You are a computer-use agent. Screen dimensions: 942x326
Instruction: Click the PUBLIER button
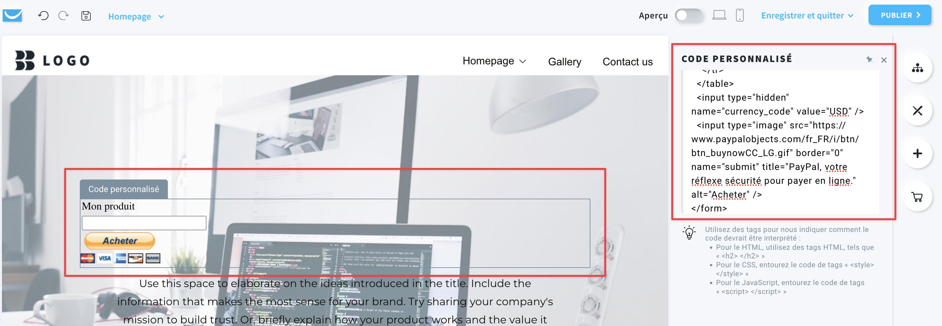tap(899, 16)
